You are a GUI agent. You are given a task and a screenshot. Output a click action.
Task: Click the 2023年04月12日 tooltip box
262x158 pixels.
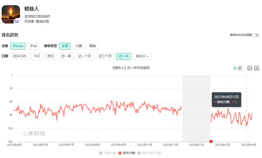[x=227, y=99]
